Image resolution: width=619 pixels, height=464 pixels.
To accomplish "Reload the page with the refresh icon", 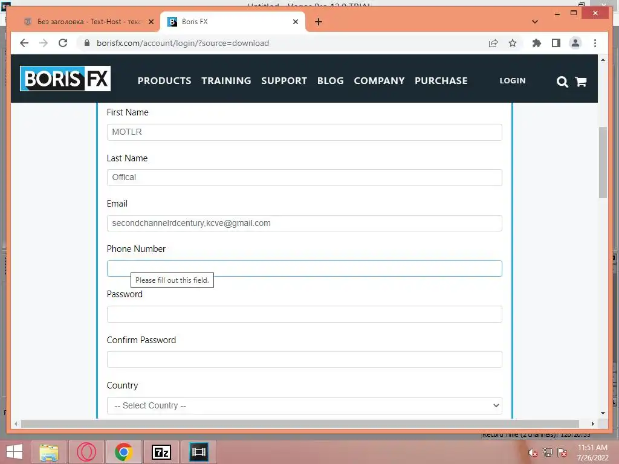I will coord(63,43).
